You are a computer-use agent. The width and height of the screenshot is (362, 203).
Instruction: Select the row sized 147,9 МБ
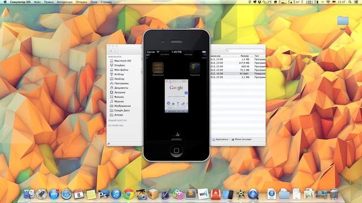pyautogui.click(x=238, y=63)
